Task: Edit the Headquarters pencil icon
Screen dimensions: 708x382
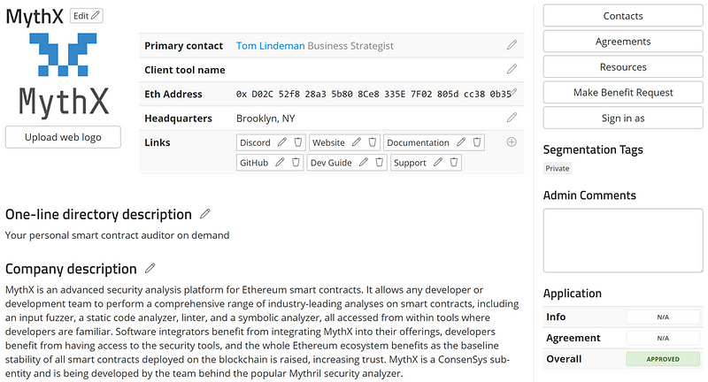Action: coord(512,118)
